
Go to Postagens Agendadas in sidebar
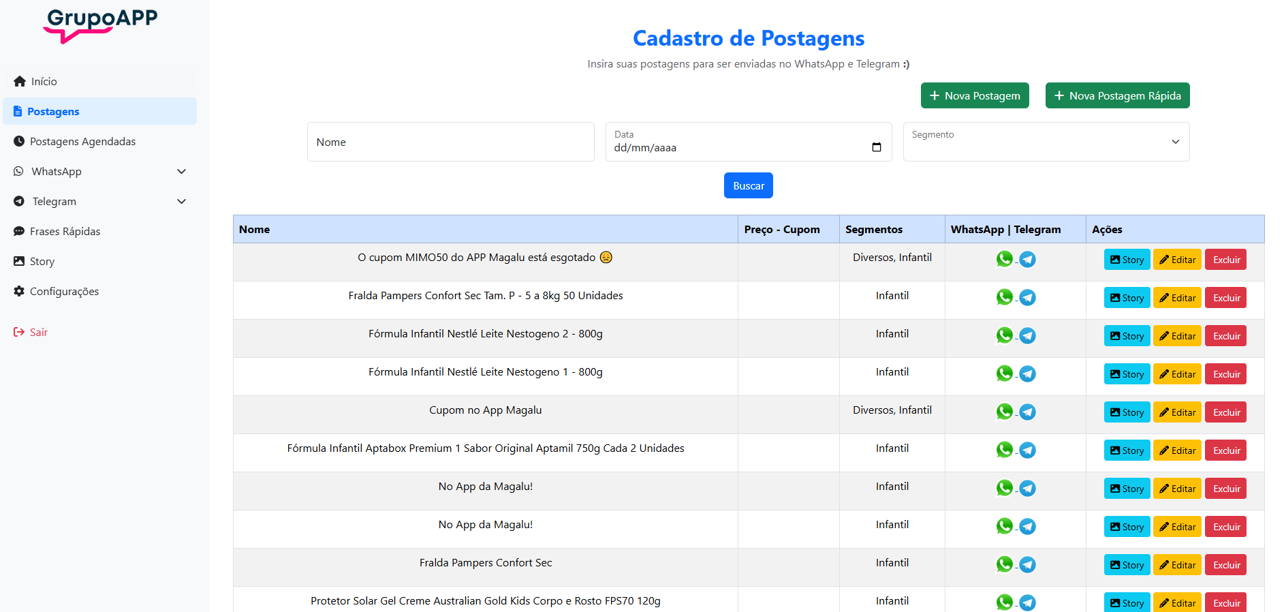[x=82, y=142]
